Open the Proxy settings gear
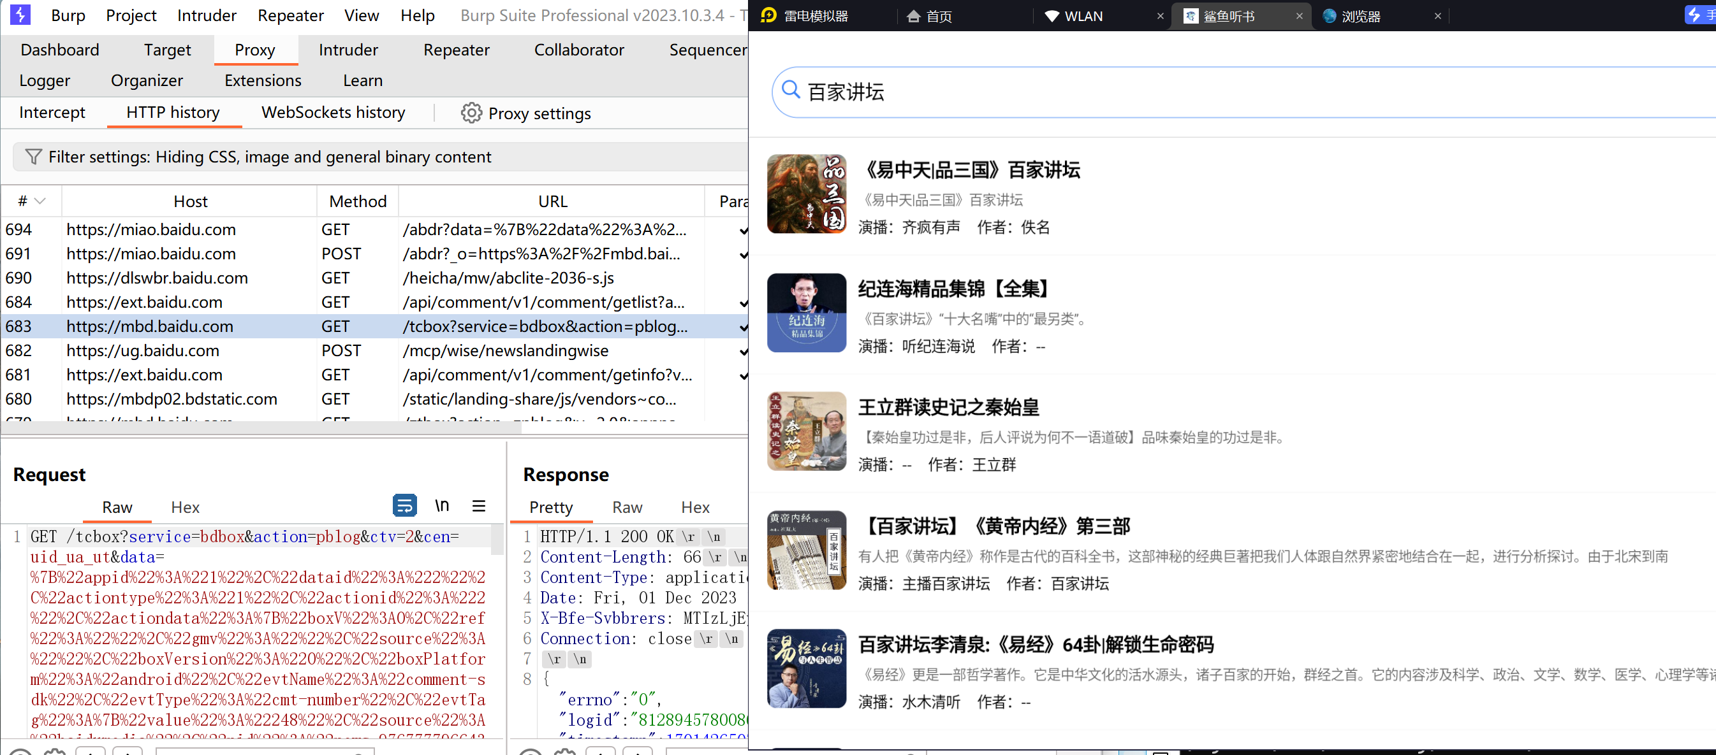 [x=471, y=113]
